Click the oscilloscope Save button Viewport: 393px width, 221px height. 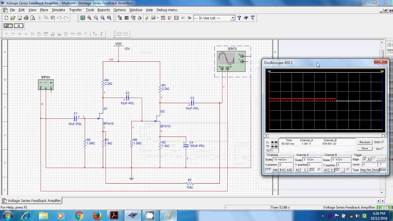(x=365, y=149)
